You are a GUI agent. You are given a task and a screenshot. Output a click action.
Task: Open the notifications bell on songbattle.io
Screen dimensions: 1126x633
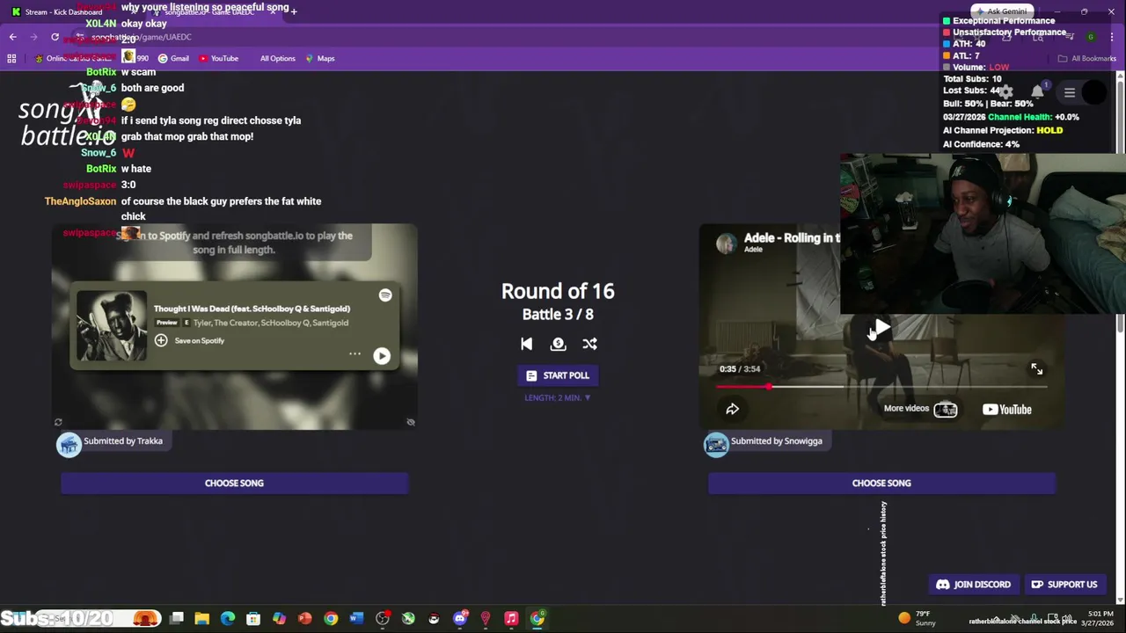pyautogui.click(x=1038, y=91)
